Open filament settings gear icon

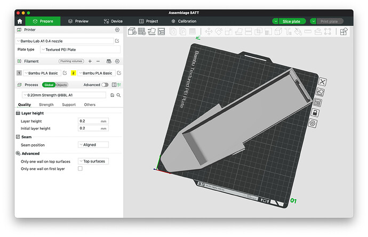point(117,61)
